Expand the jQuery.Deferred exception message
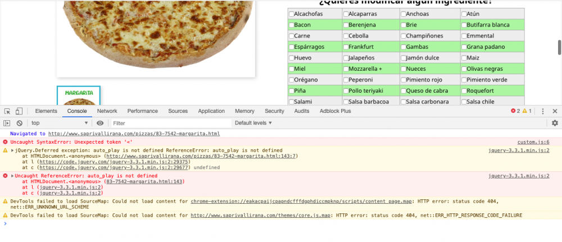Screen dimensions: 562x242 point(13,150)
